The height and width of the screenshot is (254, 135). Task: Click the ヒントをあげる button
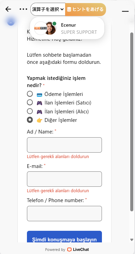(86, 10)
